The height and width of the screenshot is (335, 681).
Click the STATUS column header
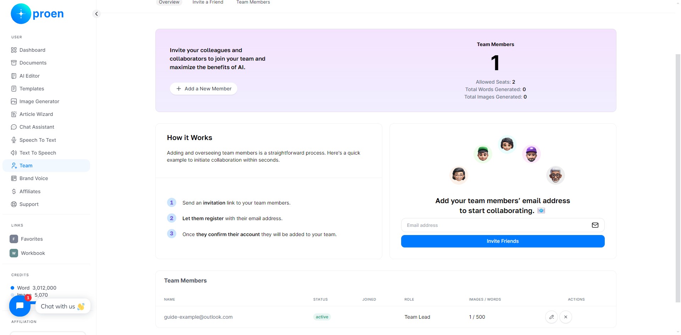click(x=320, y=300)
